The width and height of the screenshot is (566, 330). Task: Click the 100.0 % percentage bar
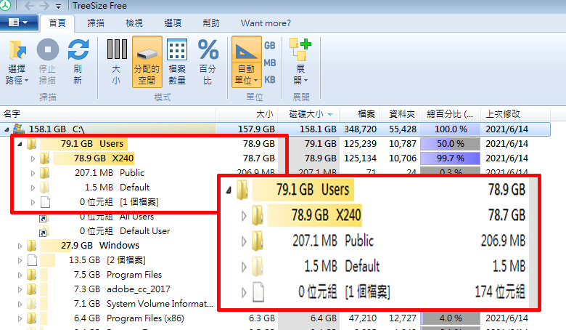tap(450, 129)
